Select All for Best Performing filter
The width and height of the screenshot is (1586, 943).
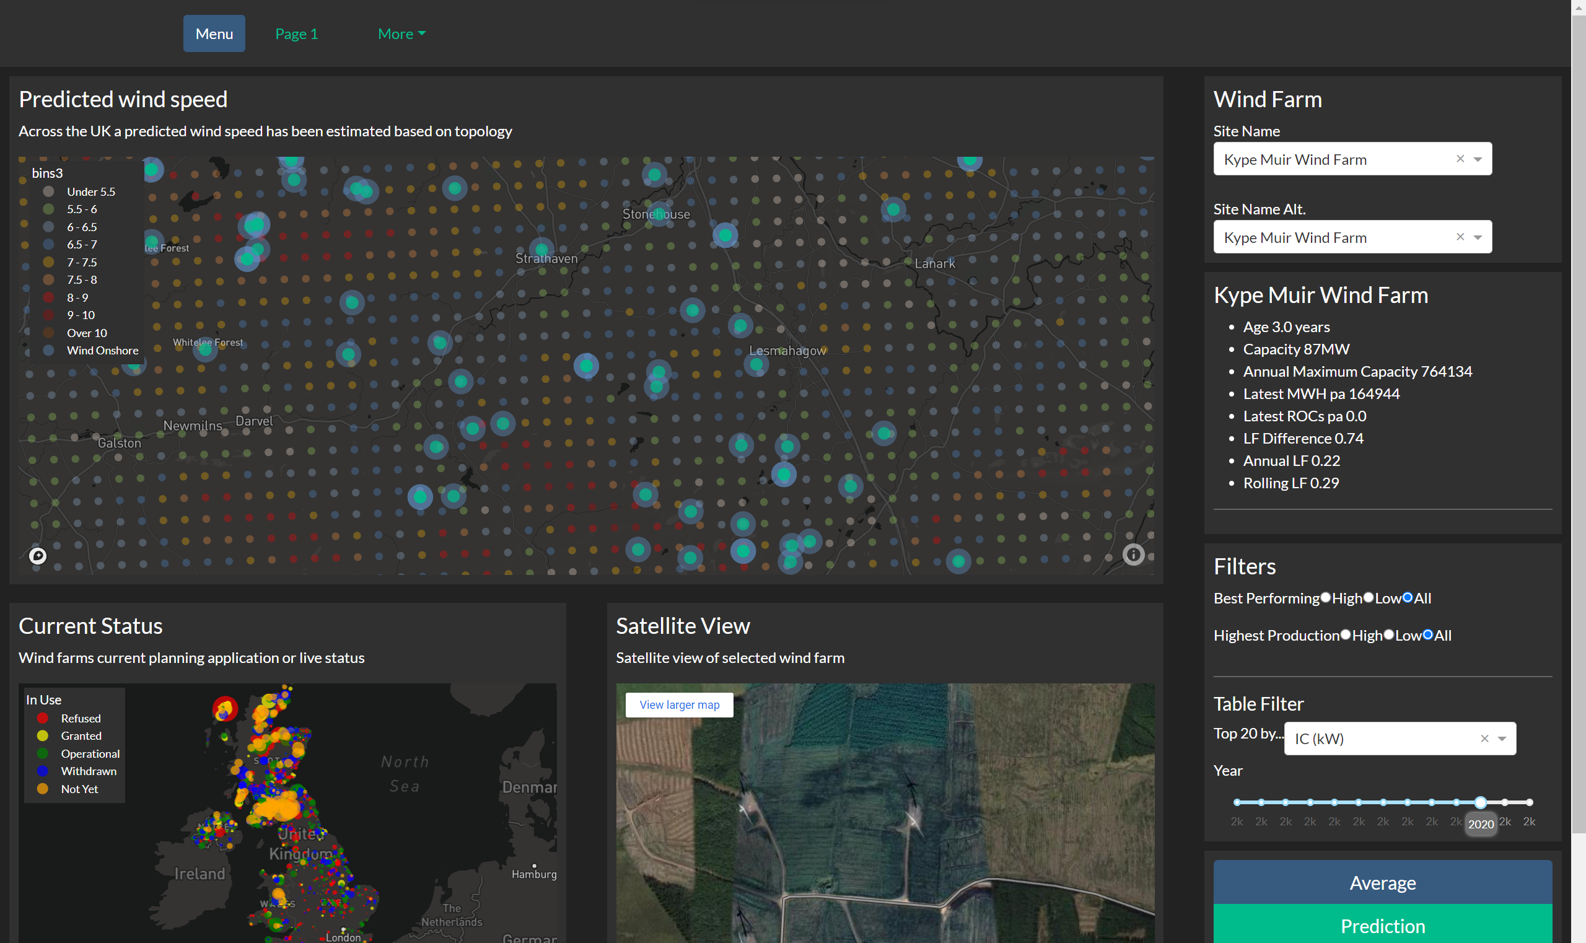[1407, 597]
